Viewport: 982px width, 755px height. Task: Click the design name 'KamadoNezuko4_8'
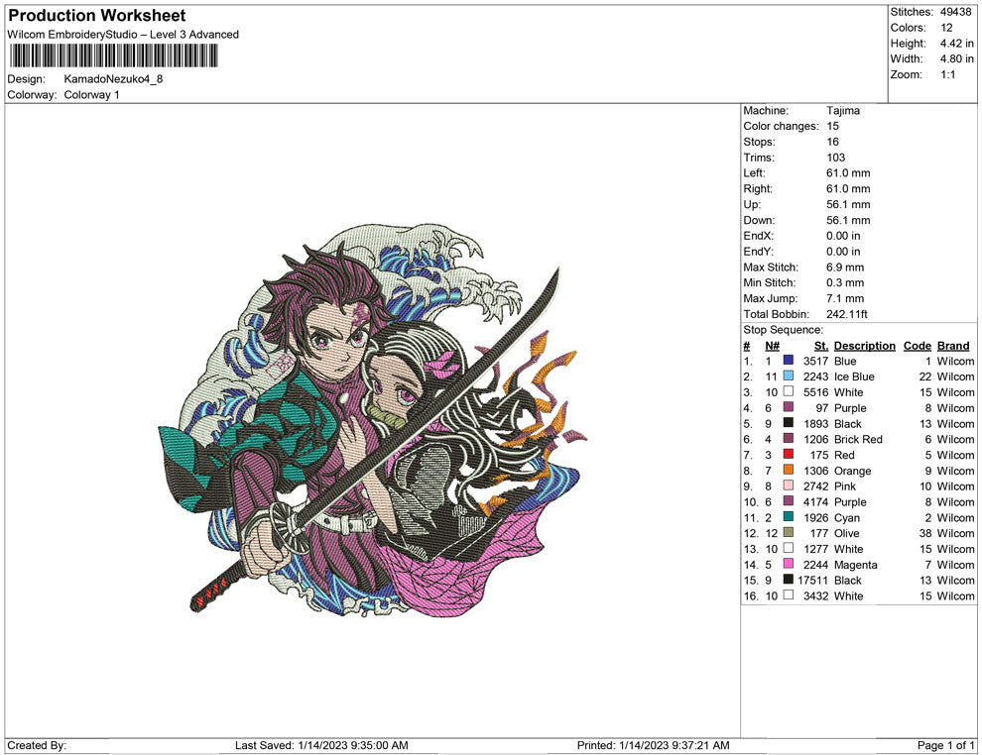(113, 79)
